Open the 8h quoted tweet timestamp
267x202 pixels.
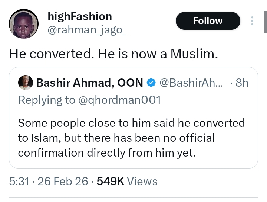242,83
